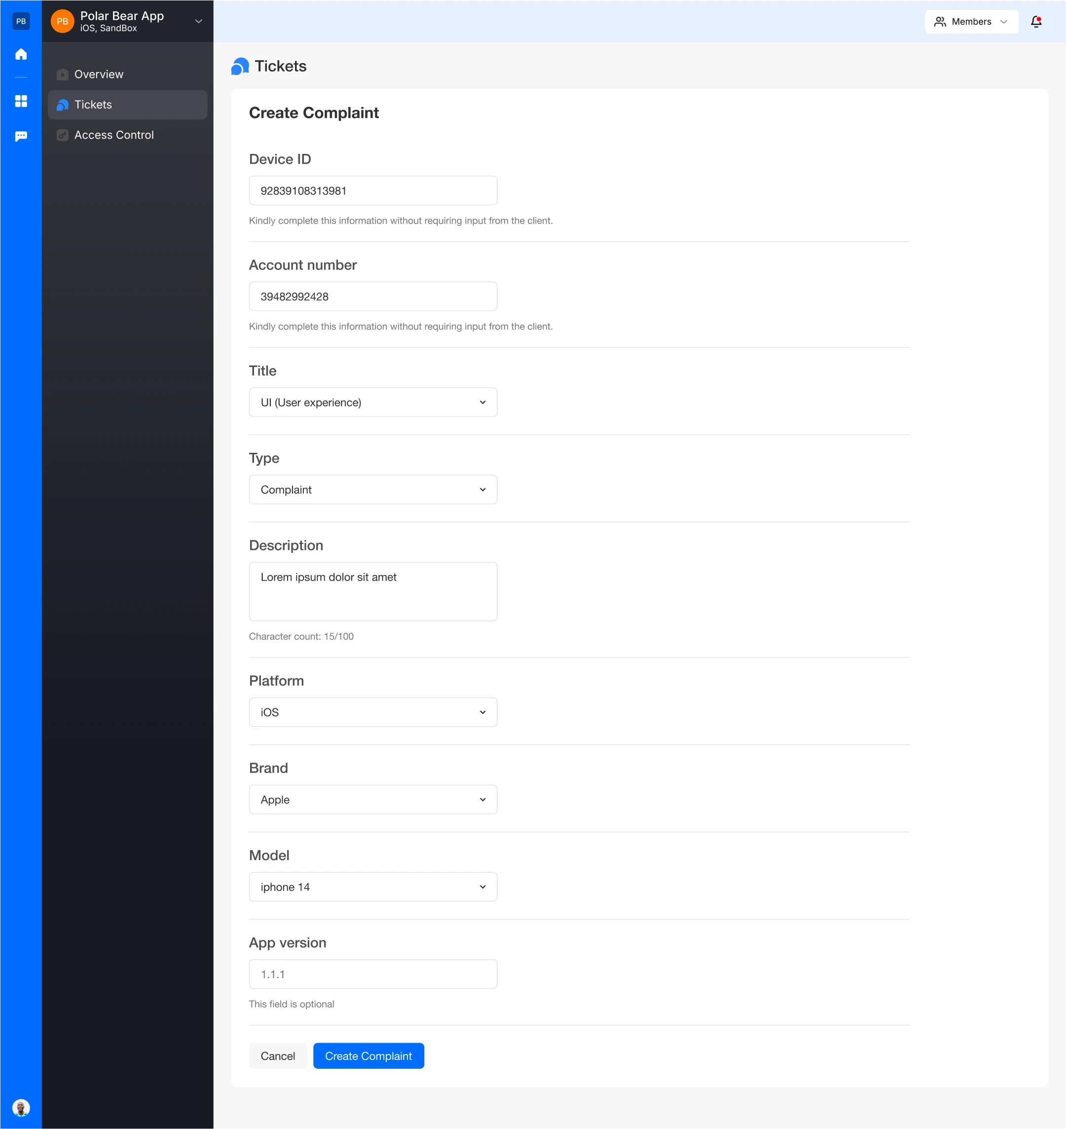Click the notification bell icon
The width and height of the screenshot is (1066, 1129).
point(1036,22)
